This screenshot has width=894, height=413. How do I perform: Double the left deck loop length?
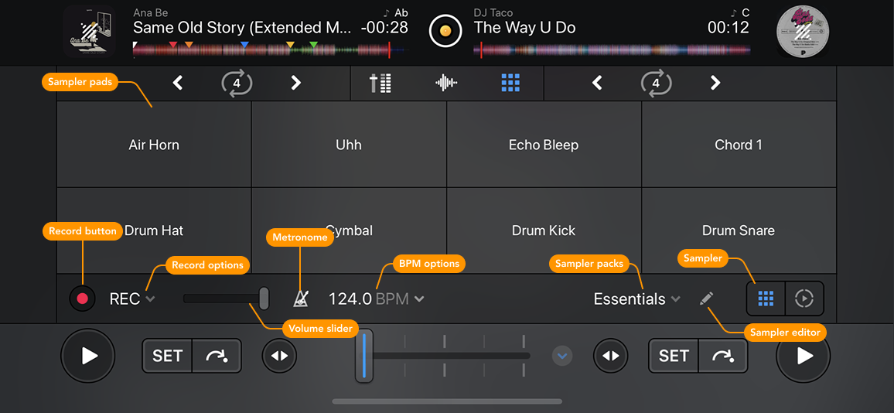(x=295, y=84)
